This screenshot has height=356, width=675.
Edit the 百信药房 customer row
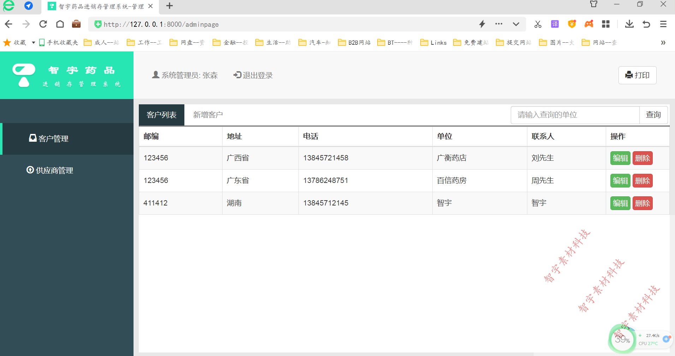(x=620, y=180)
